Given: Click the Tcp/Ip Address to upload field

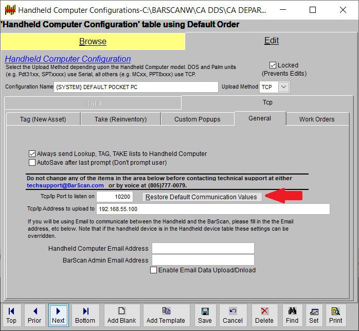Looking at the screenshot, I should coord(213,209).
